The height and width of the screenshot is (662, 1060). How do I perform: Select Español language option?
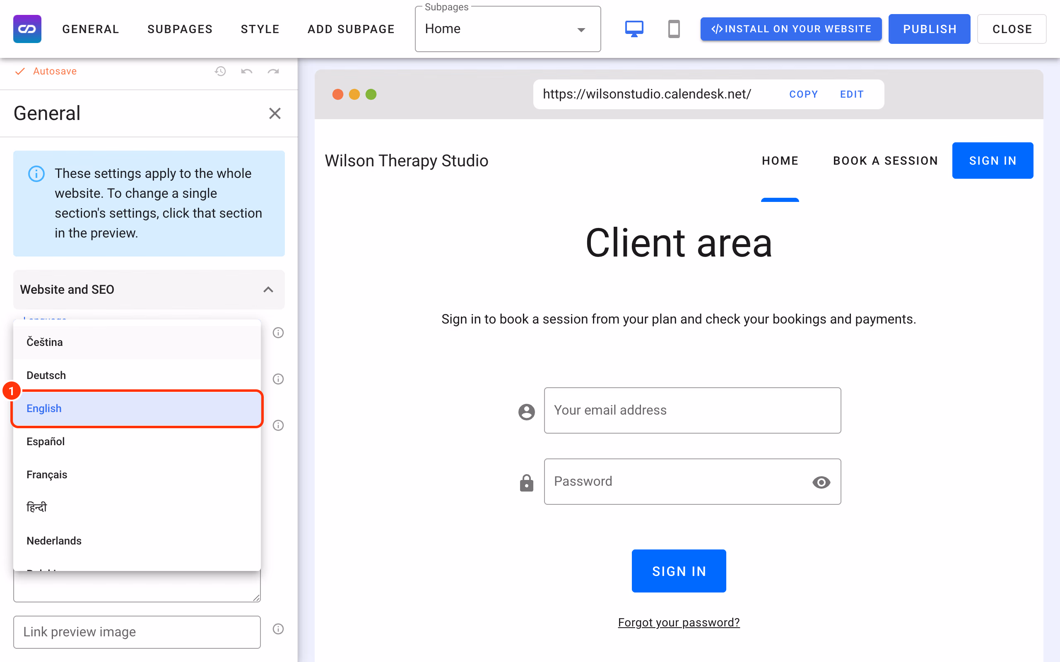tap(137, 442)
